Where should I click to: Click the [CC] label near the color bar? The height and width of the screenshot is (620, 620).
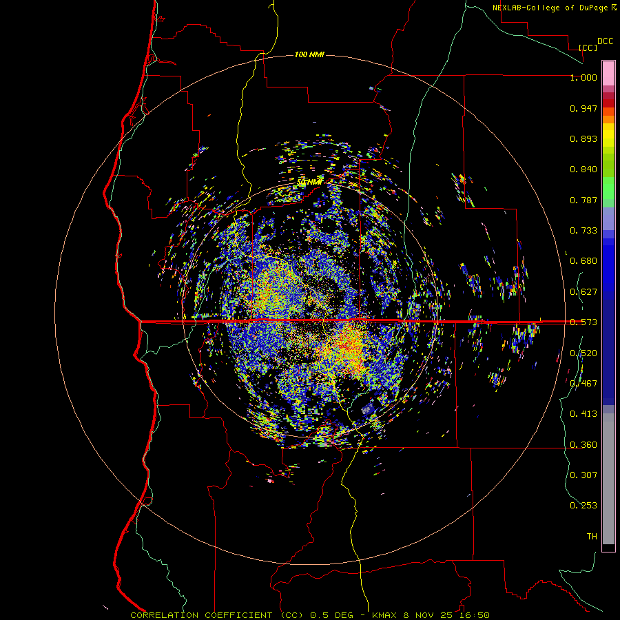click(x=588, y=48)
